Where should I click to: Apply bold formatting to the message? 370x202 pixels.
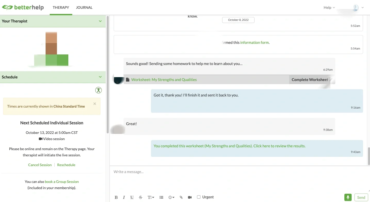pyautogui.click(x=116, y=197)
